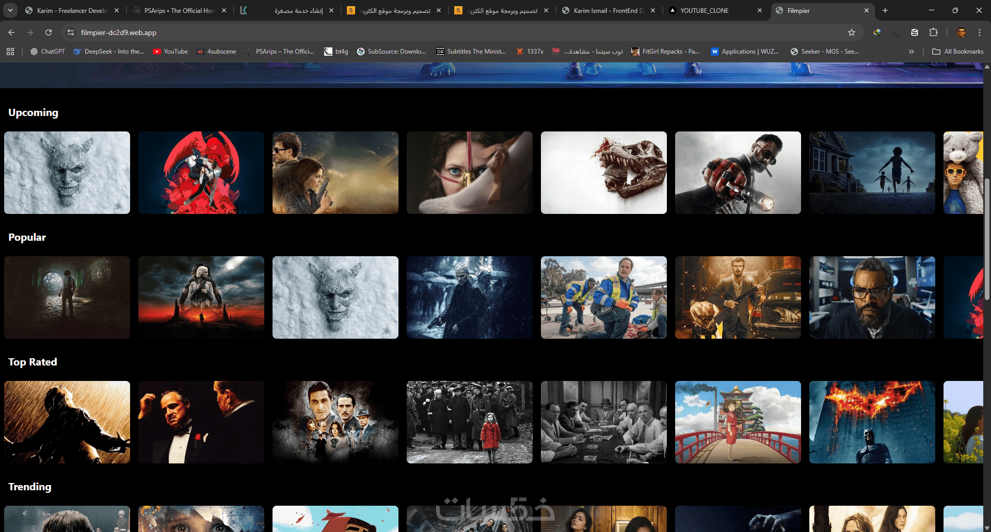991x532 pixels.
Task: Open Chrome's three-dot menu
Action: pos(980,32)
